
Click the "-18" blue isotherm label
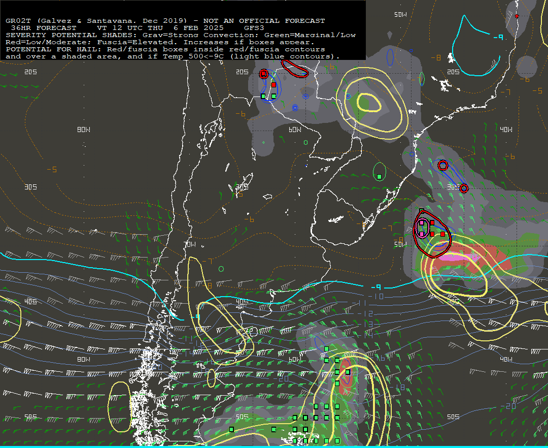pos(398,387)
